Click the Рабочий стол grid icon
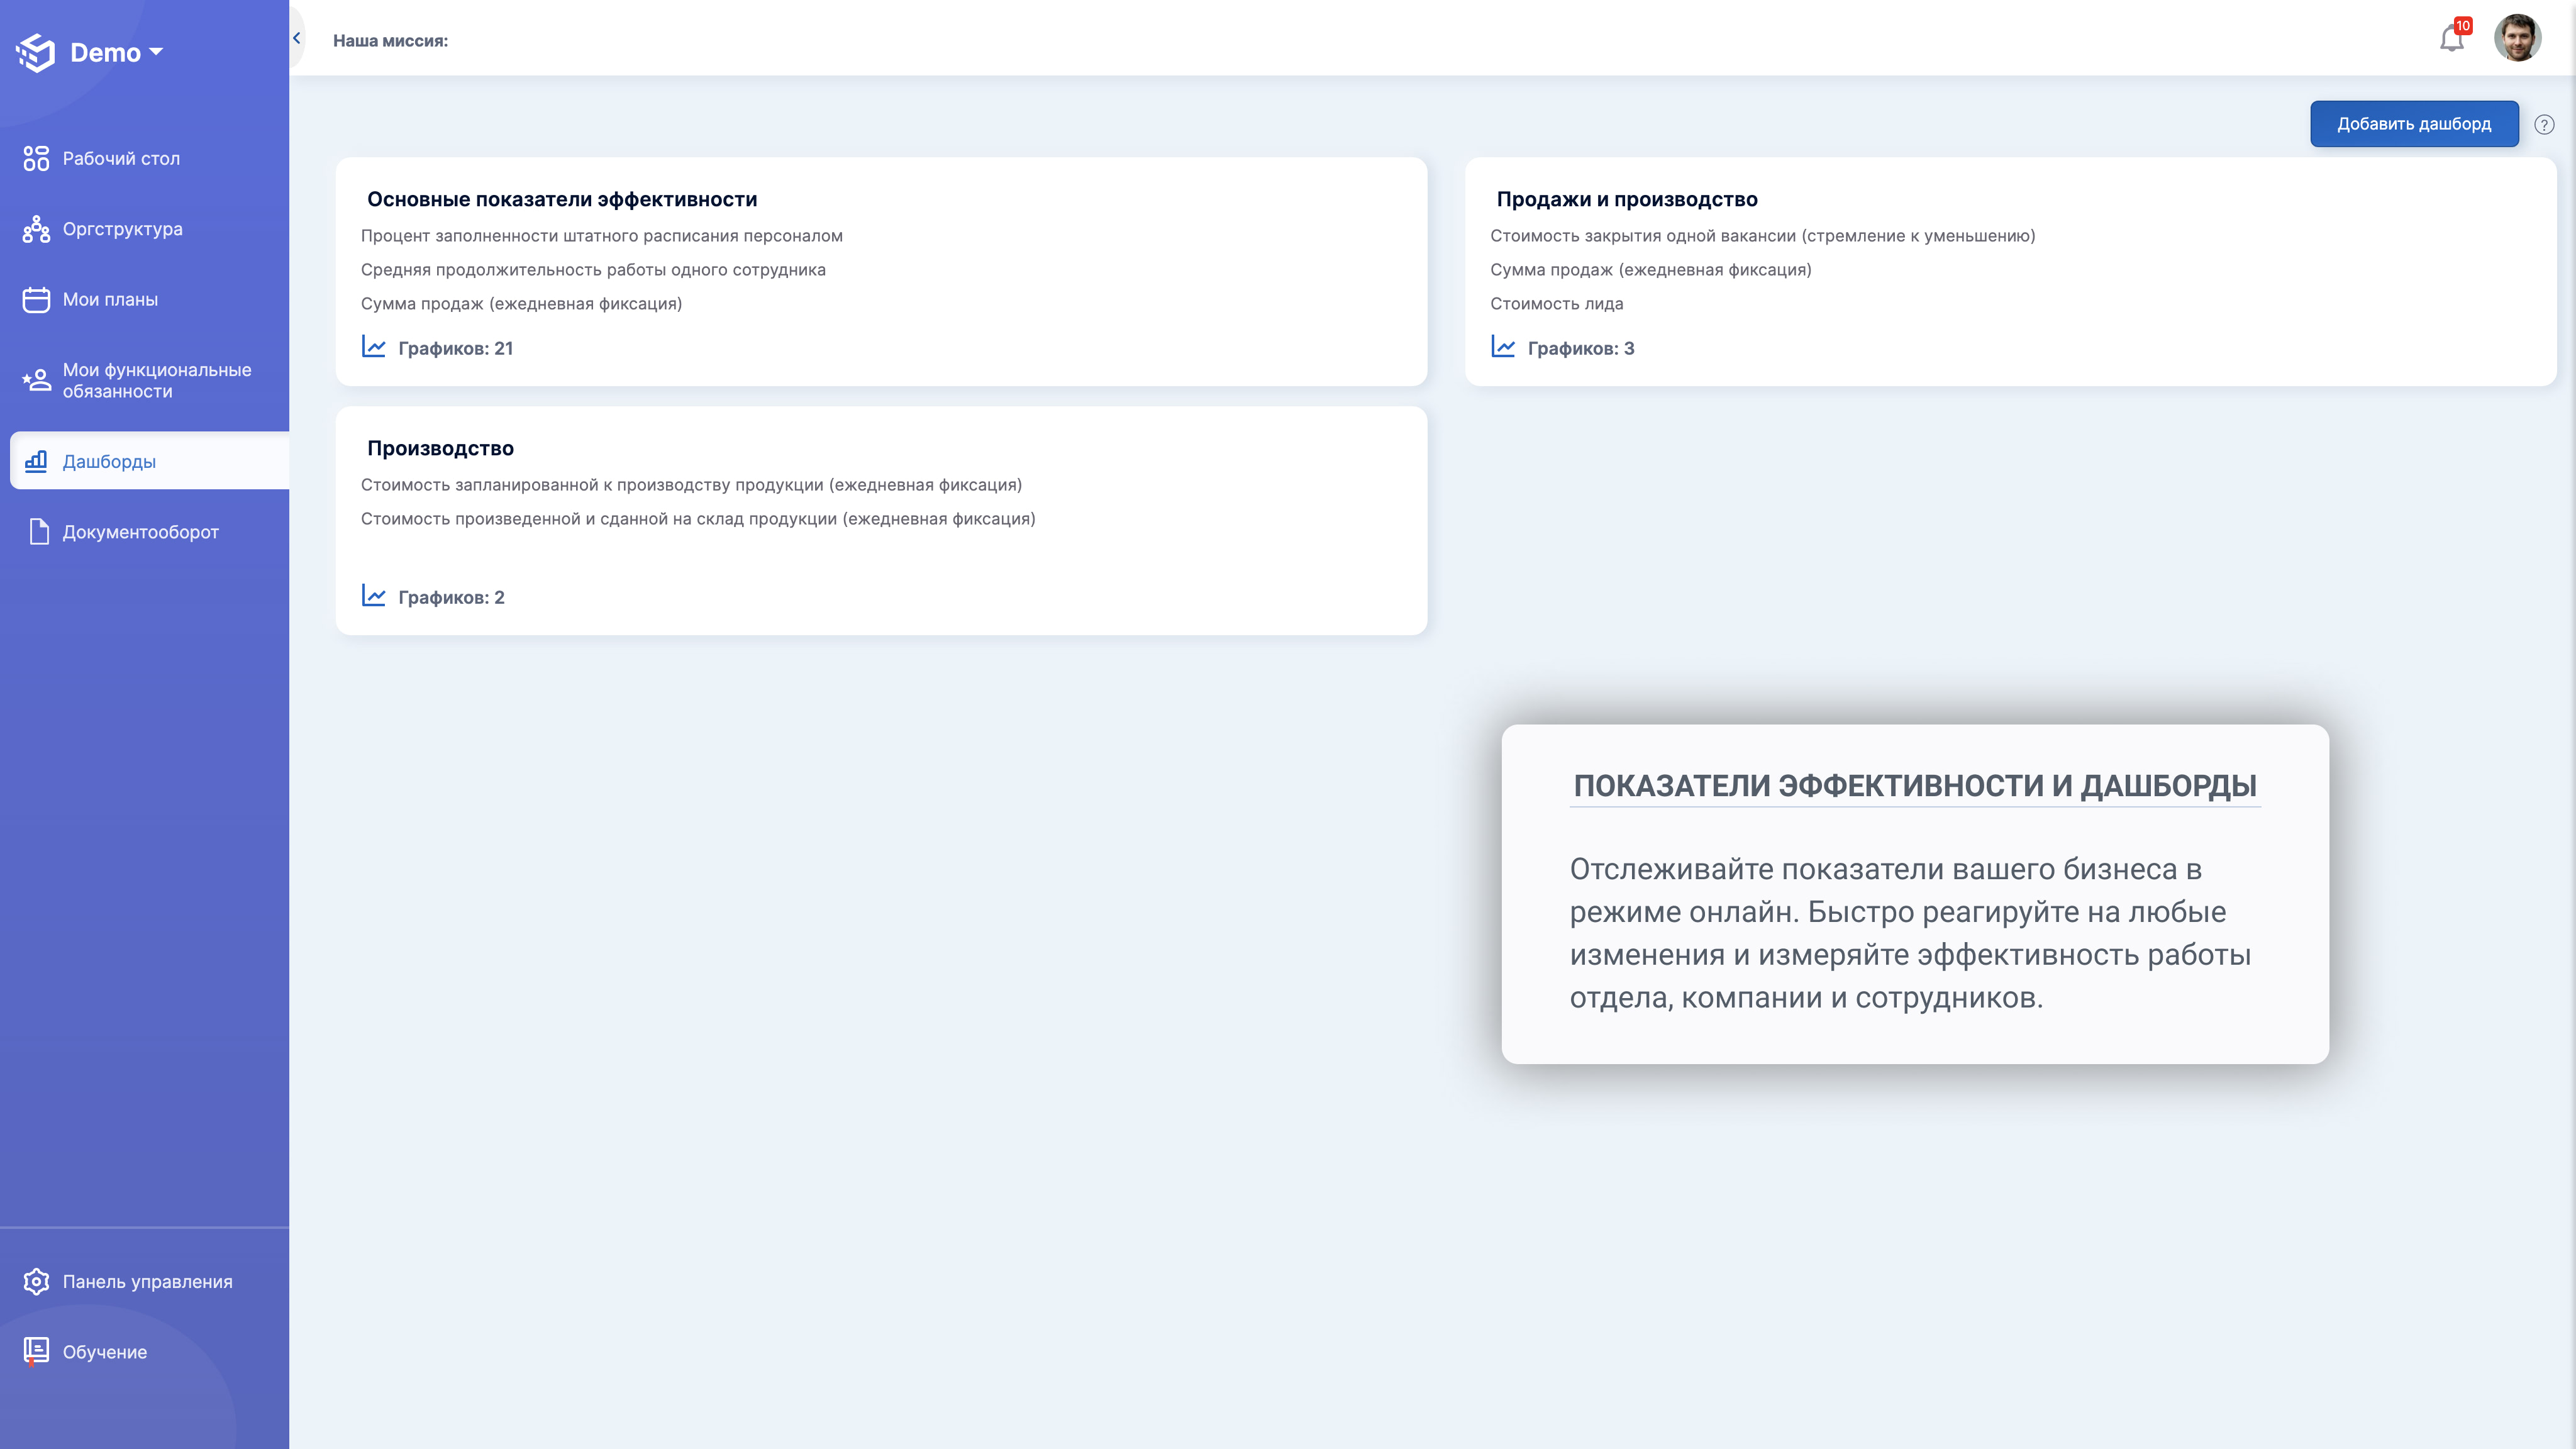This screenshot has width=2576, height=1449. (x=36, y=158)
